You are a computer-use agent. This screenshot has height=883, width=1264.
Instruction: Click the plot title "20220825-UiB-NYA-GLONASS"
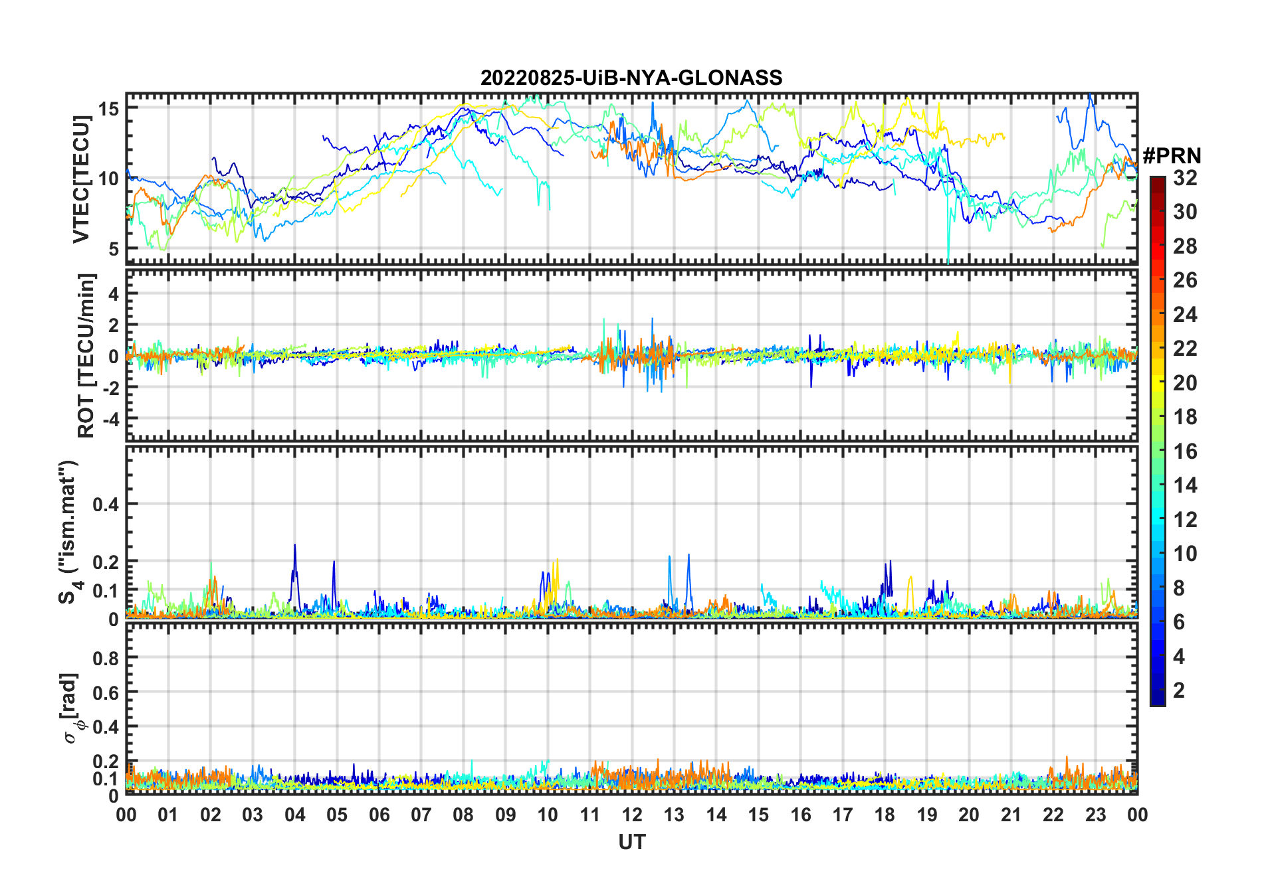click(x=631, y=78)
